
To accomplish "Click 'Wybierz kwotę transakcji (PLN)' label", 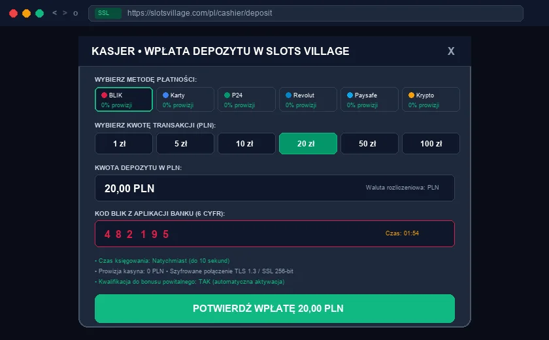I will 155,125.
